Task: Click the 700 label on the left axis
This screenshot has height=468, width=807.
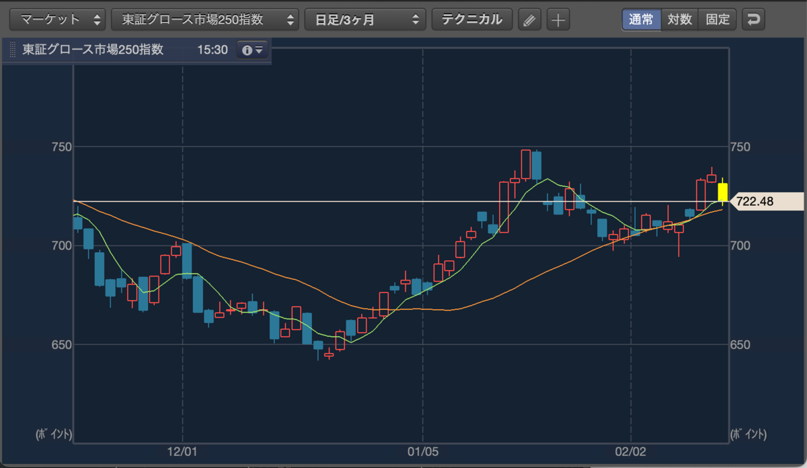Action: click(61, 246)
